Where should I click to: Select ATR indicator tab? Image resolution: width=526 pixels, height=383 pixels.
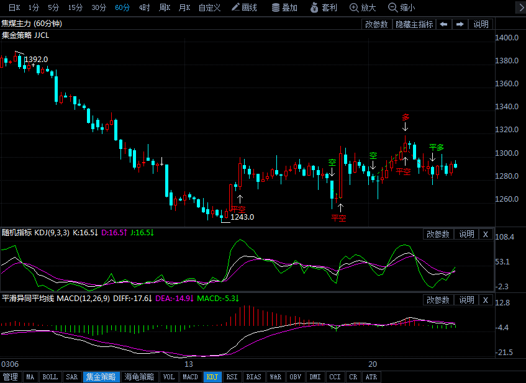[x=371, y=377]
